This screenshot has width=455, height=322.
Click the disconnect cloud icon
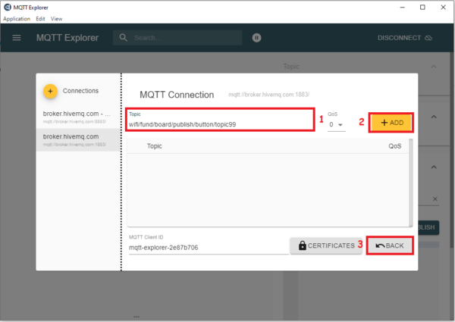coord(428,37)
